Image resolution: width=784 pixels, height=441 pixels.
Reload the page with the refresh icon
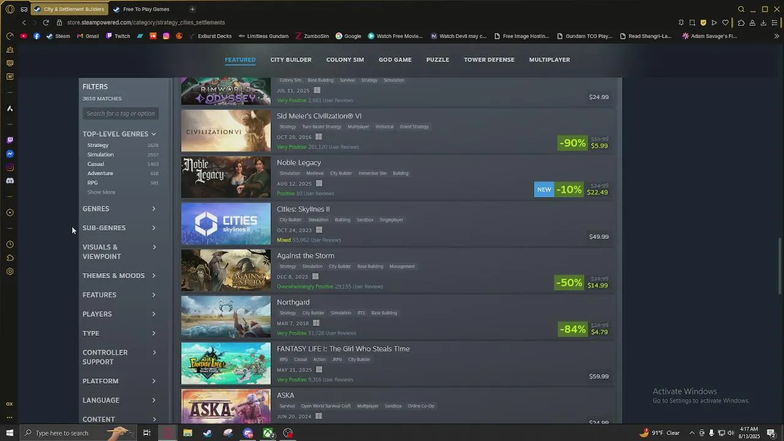coord(45,23)
